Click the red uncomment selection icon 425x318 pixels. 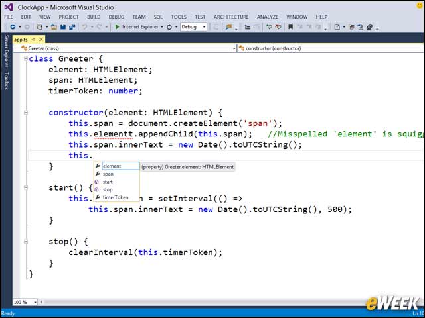[x=278, y=27]
